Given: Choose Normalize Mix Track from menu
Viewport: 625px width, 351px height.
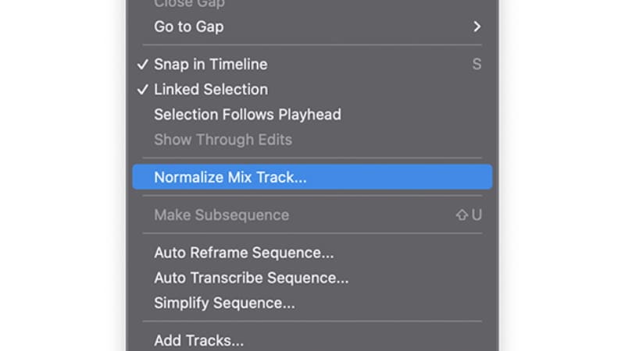Looking at the screenshot, I should click(230, 177).
